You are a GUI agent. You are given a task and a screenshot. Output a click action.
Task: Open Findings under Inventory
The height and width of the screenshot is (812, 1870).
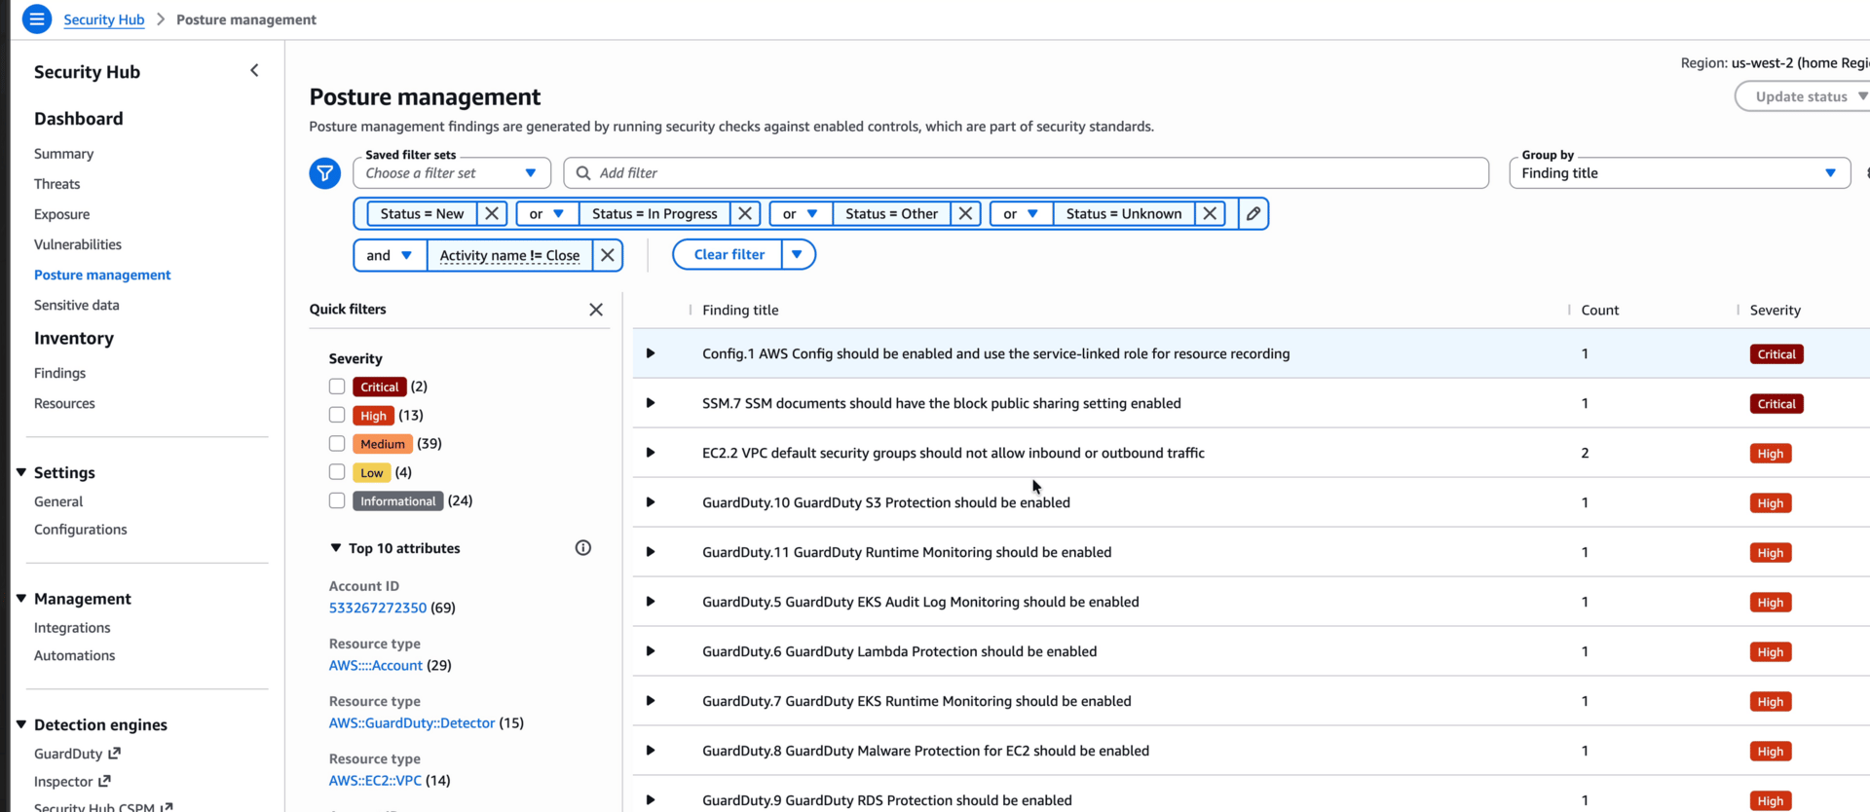point(60,373)
